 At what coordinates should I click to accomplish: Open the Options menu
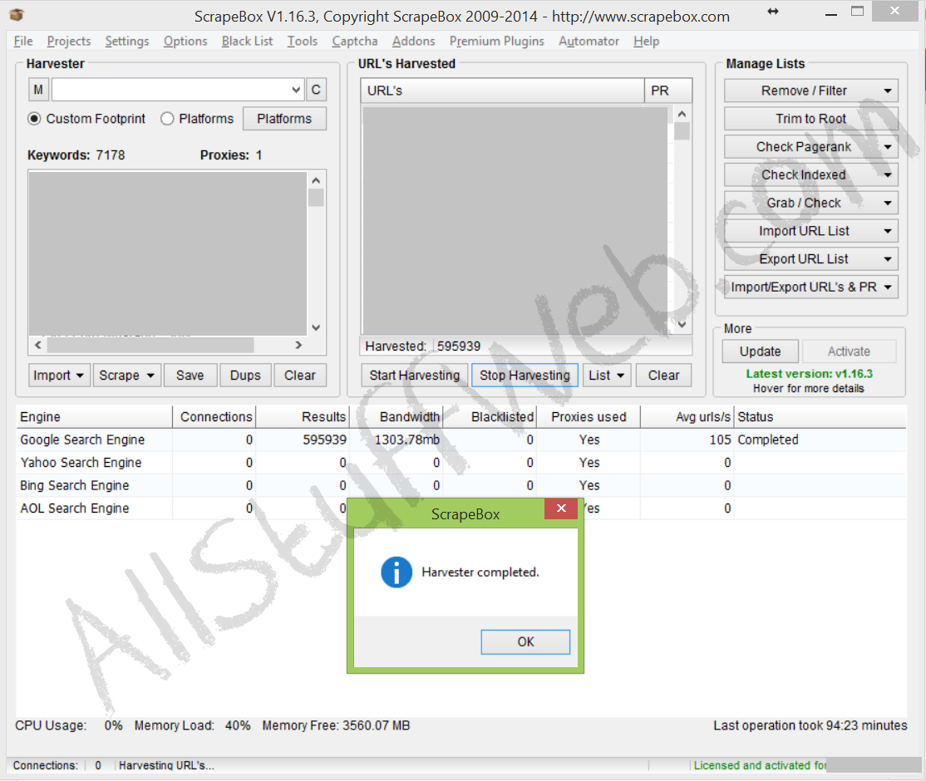185,42
